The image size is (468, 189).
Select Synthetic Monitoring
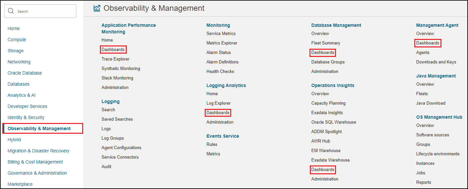coord(121,68)
